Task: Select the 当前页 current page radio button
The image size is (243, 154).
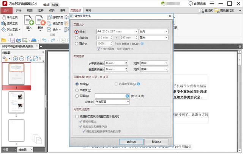Action: point(76,90)
